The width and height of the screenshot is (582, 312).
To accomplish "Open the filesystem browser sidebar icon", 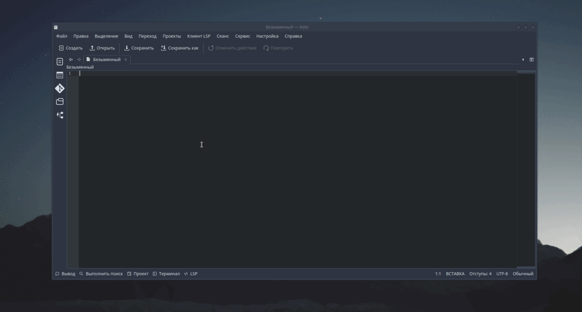I will 60,102.
